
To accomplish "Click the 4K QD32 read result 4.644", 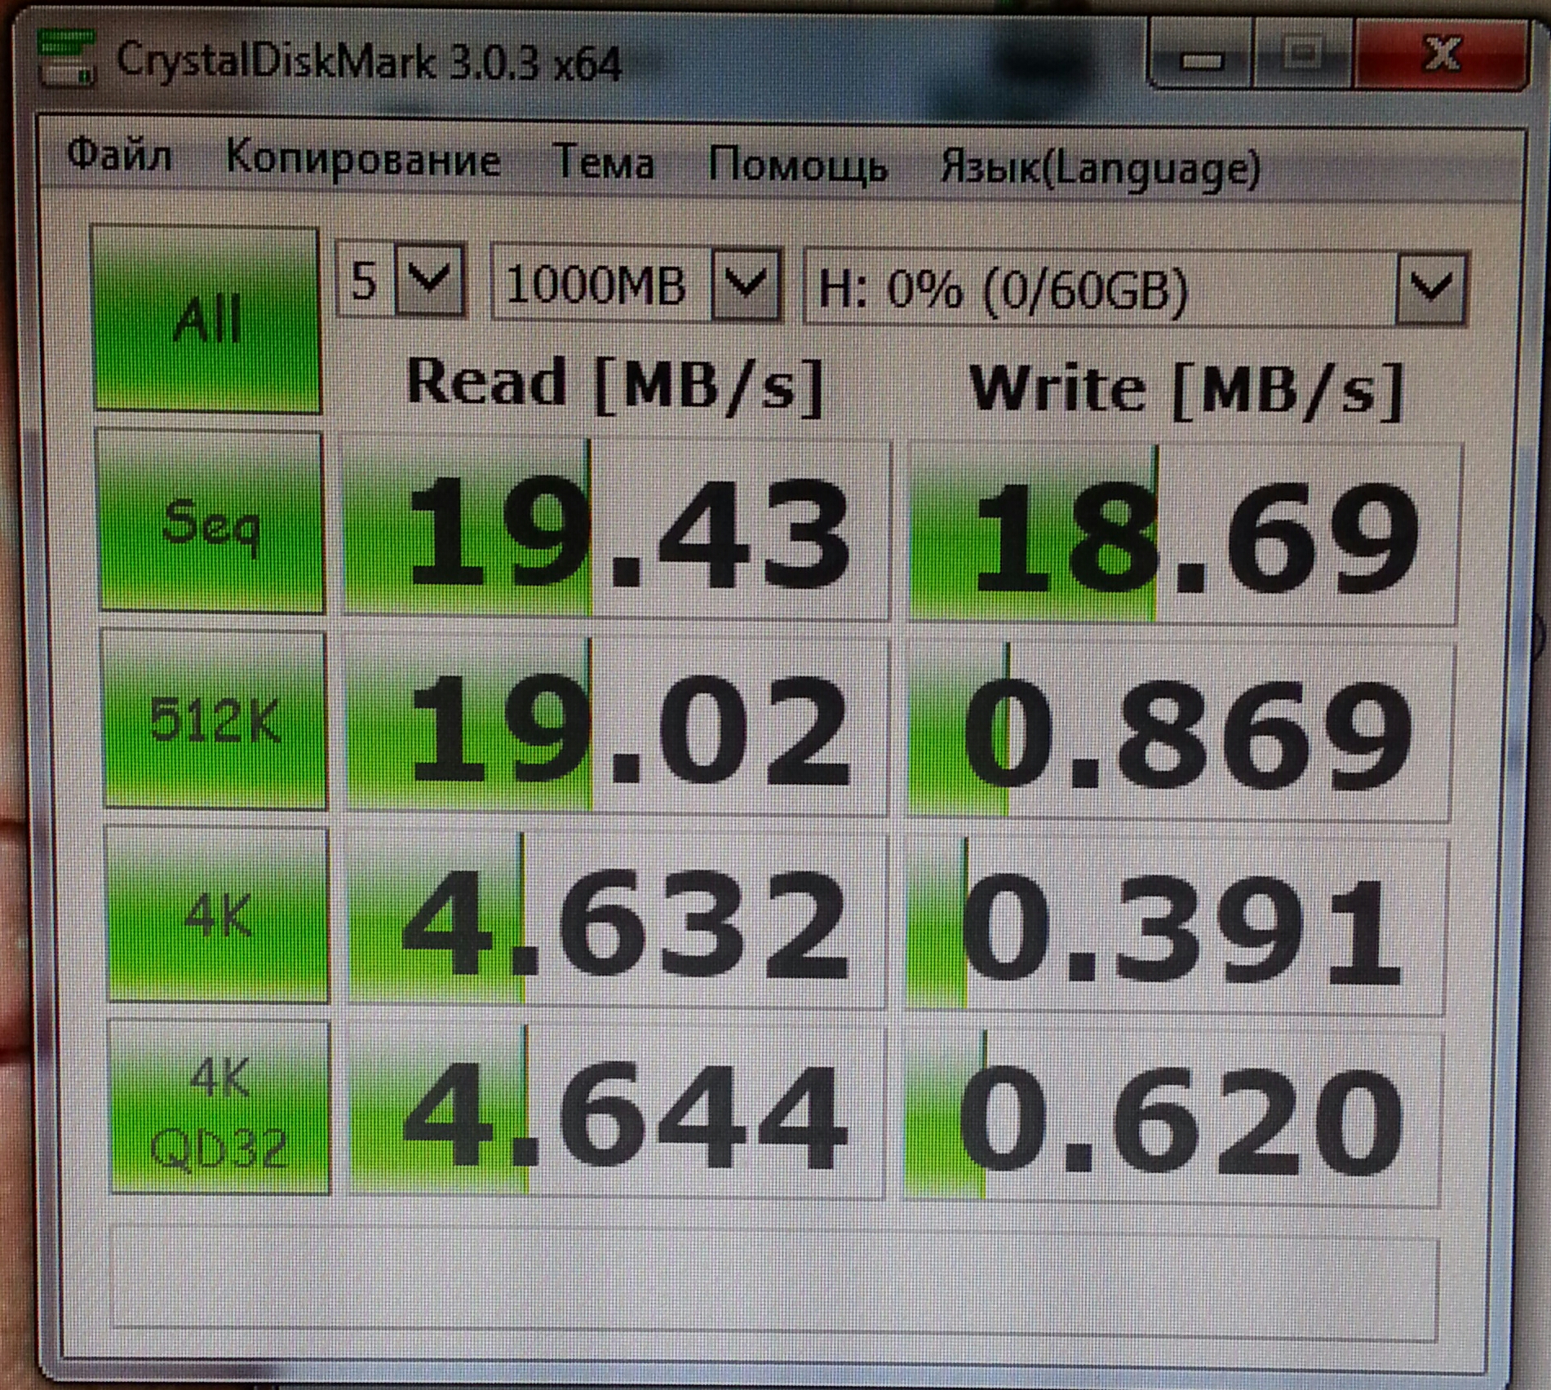I will point(617,1113).
